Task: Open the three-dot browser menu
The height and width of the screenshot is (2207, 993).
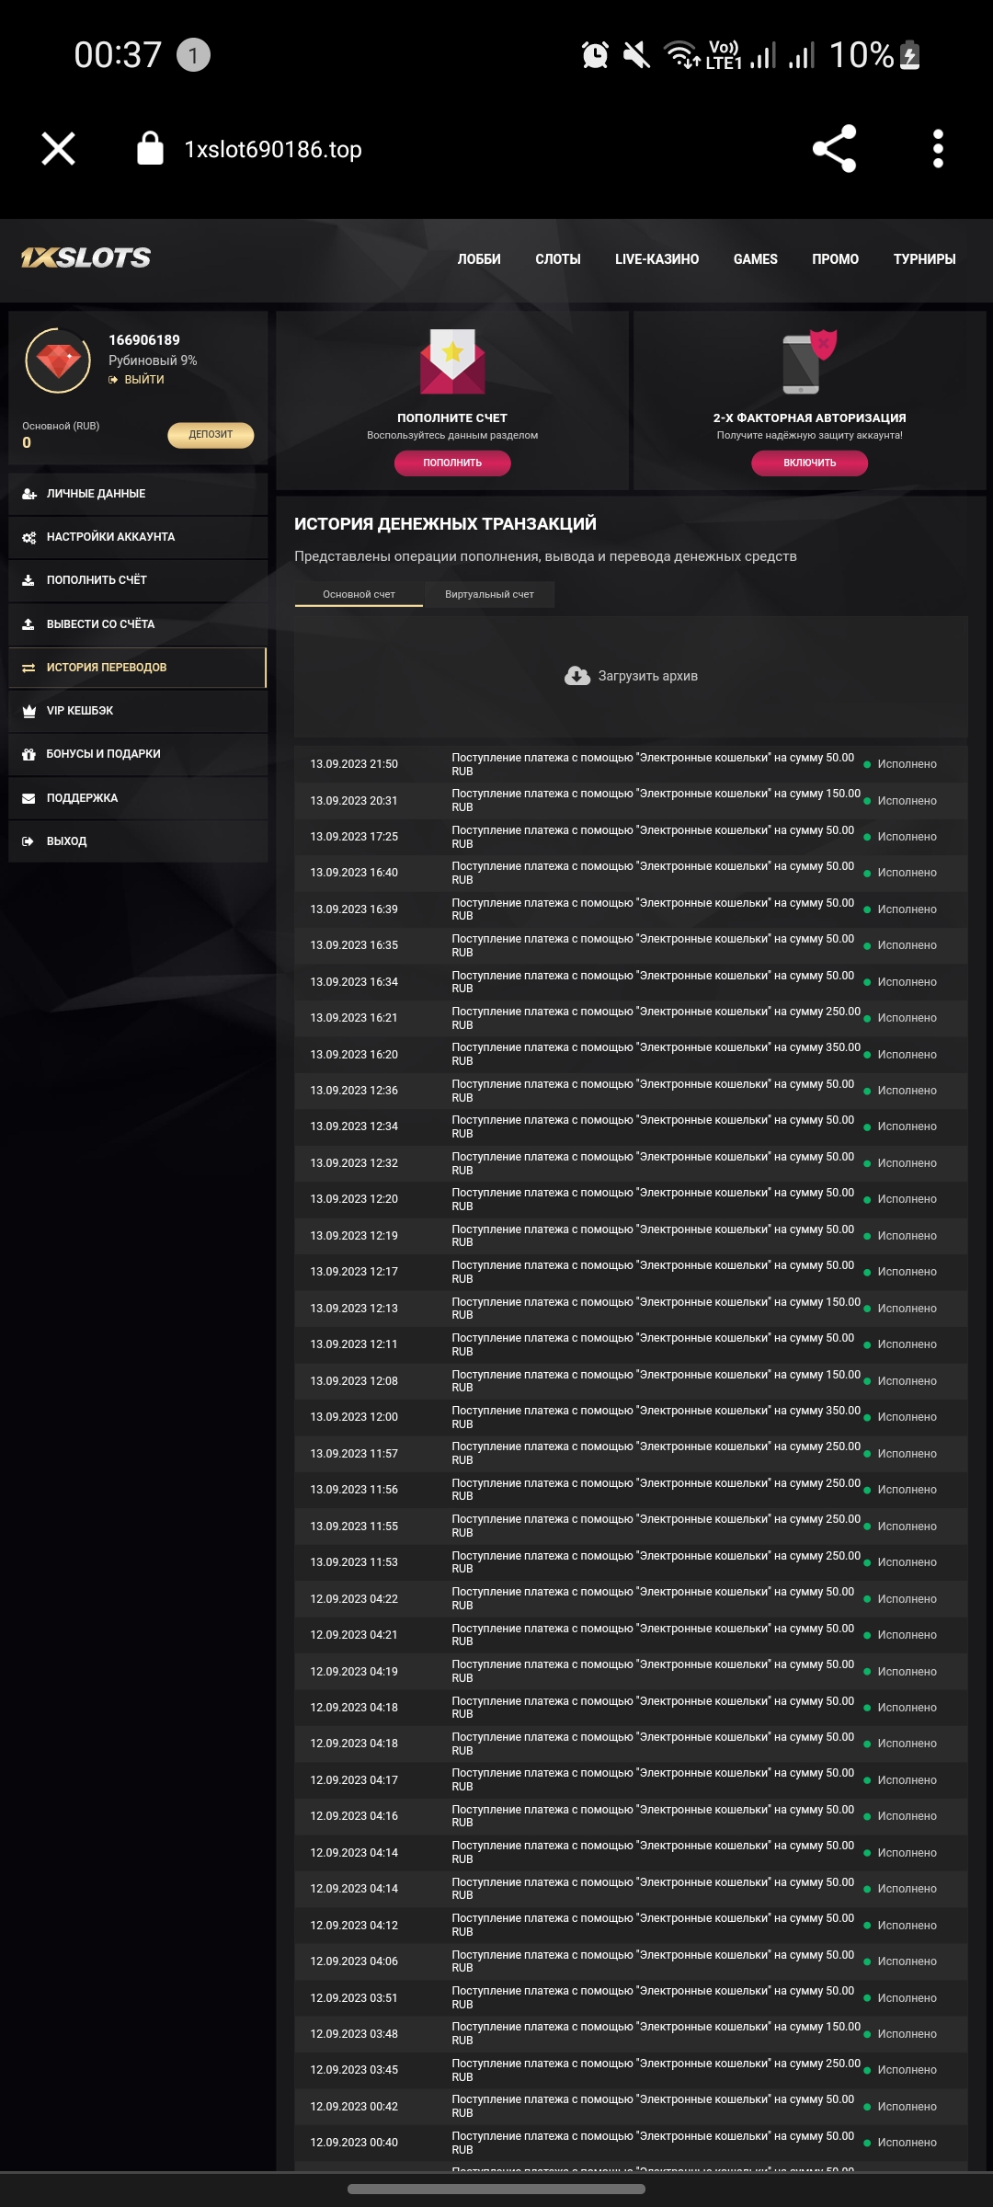Action: click(938, 149)
